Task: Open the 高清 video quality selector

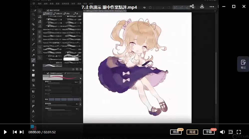Action: tap(192, 132)
